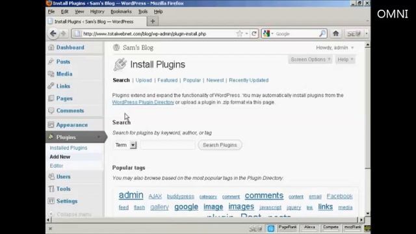Open the Bookmarks menu
416x234 pixels.
(x=121, y=12)
